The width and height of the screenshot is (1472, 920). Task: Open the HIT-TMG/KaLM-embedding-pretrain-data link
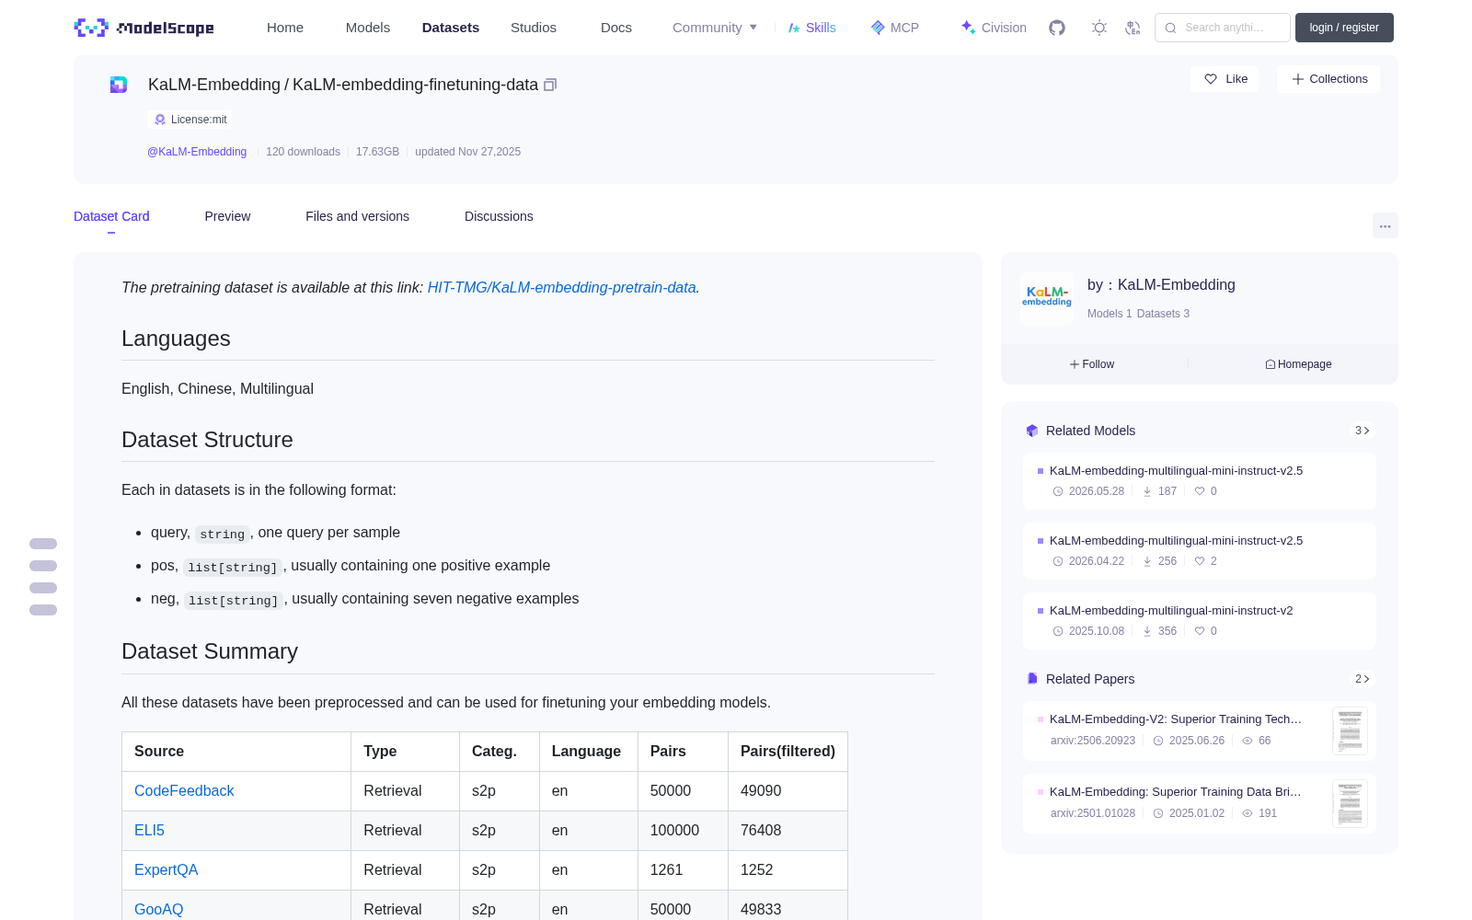click(561, 287)
